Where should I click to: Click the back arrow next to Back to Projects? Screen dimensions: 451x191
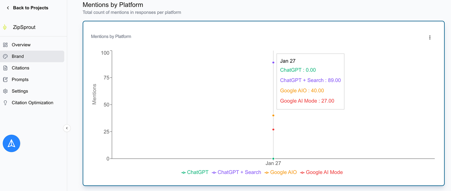click(x=8, y=8)
